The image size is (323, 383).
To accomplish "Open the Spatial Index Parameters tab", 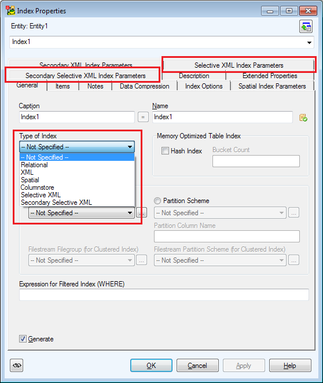I will (x=272, y=86).
